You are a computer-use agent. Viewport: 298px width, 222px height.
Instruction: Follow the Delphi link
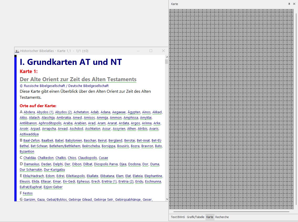(58, 164)
